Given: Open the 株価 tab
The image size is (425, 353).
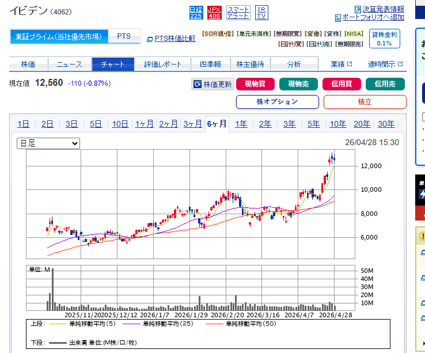Looking at the screenshot, I should (x=28, y=64).
